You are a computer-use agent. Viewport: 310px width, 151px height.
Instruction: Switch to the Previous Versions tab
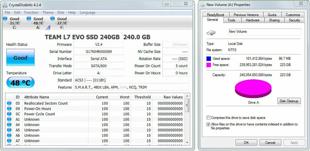[246, 15]
